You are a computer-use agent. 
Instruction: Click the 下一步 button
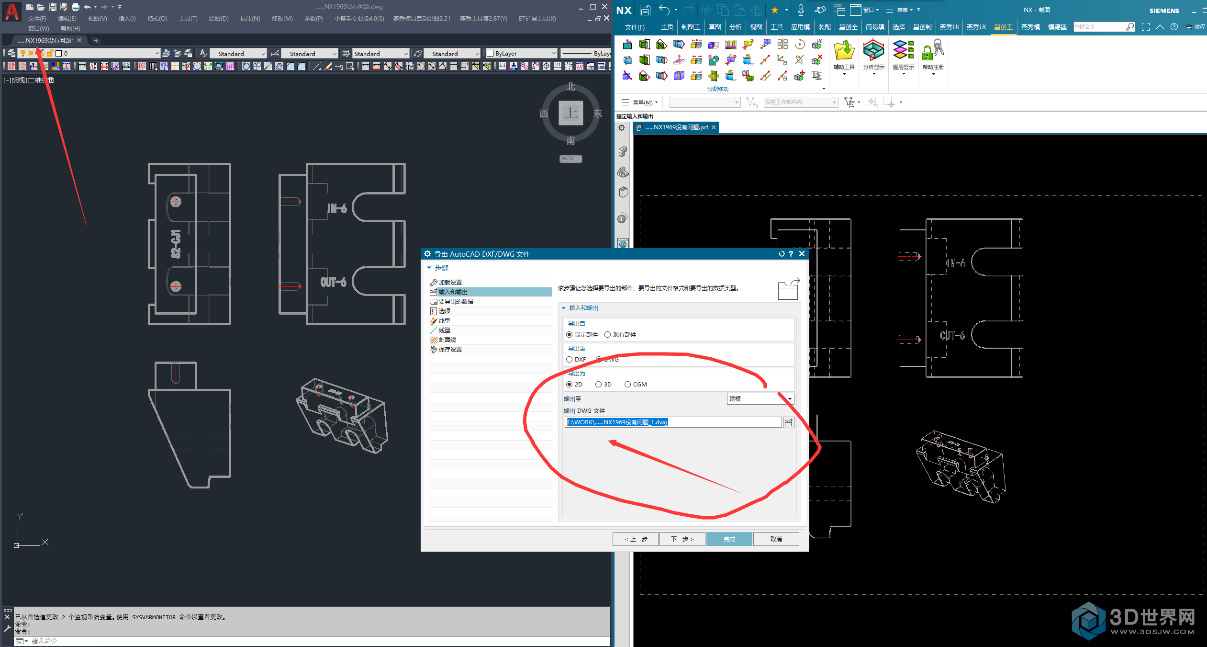click(682, 539)
